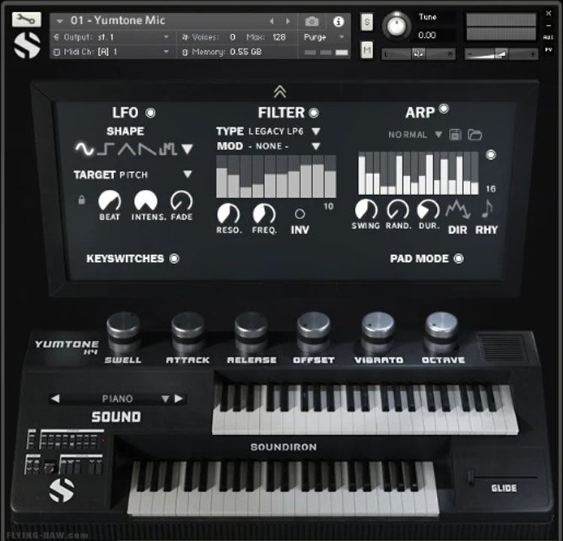Screen dimensions: 563x541
Task: Click the Tune knob in the header
Action: (396, 26)
